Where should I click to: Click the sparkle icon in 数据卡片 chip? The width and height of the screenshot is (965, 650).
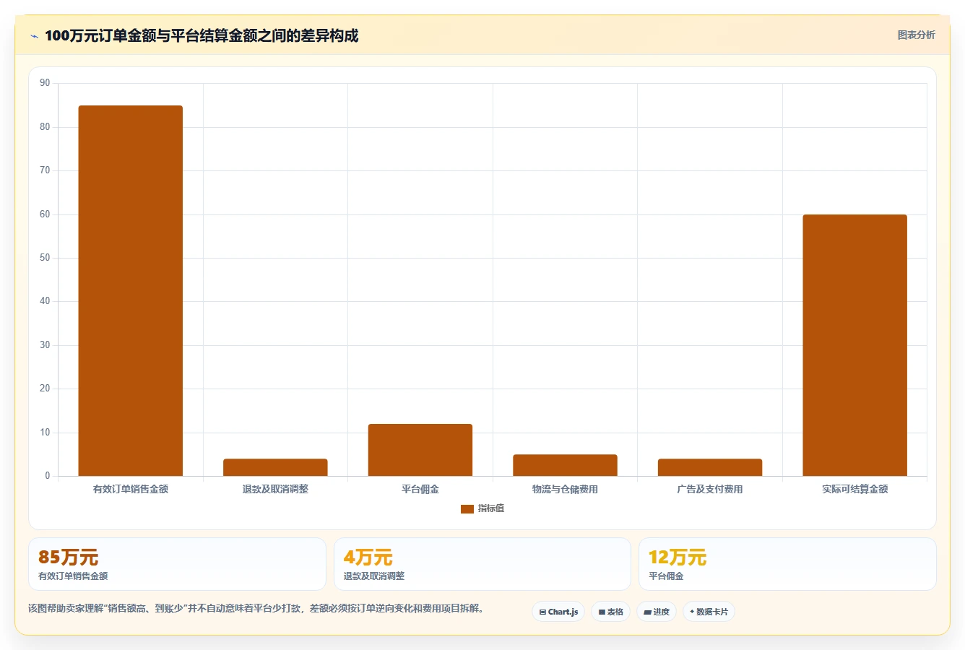692,612
